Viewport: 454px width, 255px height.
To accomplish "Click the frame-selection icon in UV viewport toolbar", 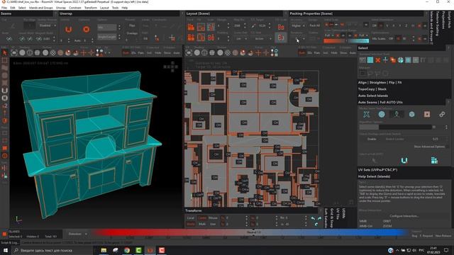I will coord(189,52).
